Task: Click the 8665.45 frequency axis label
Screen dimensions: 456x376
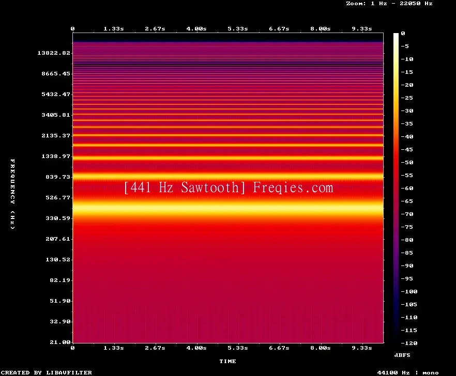Action: (56, 73)
